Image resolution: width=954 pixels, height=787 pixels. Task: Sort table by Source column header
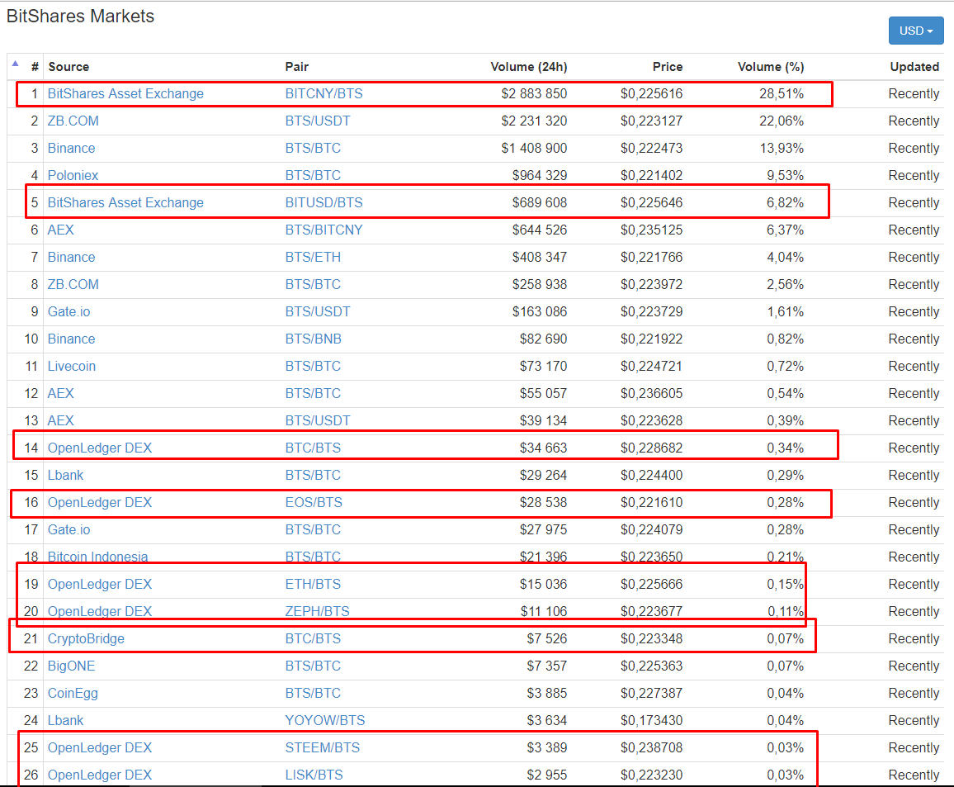coord(68,67)
